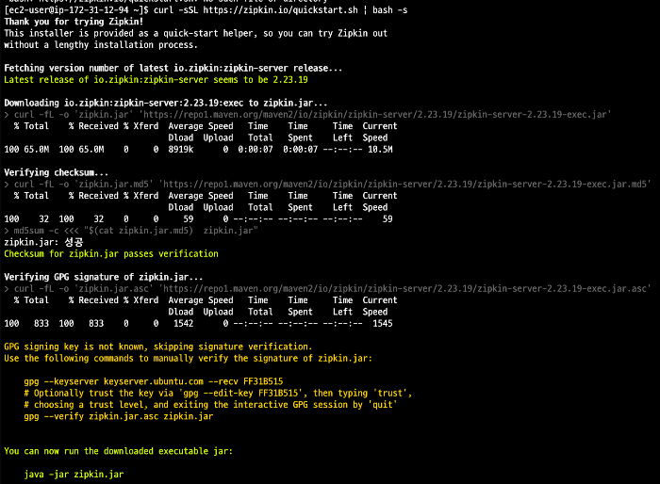
Task: Click '# Optionally trust the key' comment line
Action: [x=218, y=394]
